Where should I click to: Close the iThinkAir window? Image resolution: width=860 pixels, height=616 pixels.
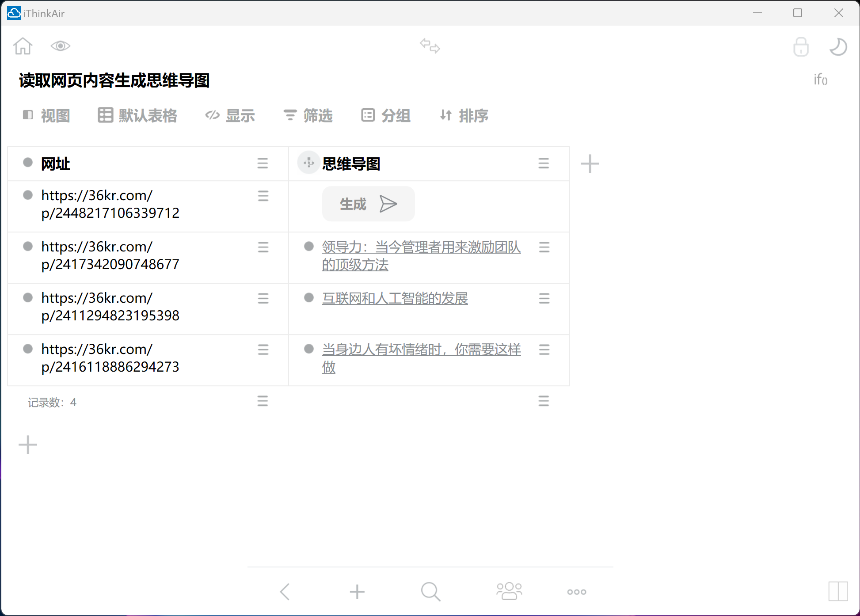[839, 13]
